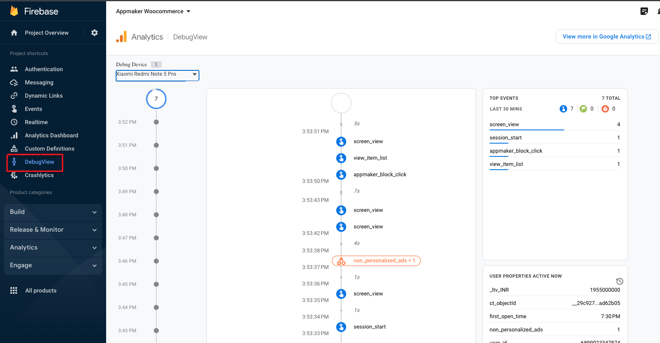Expand the Build category
Viewport: 660px width, 343px height.
click(53, 212)
